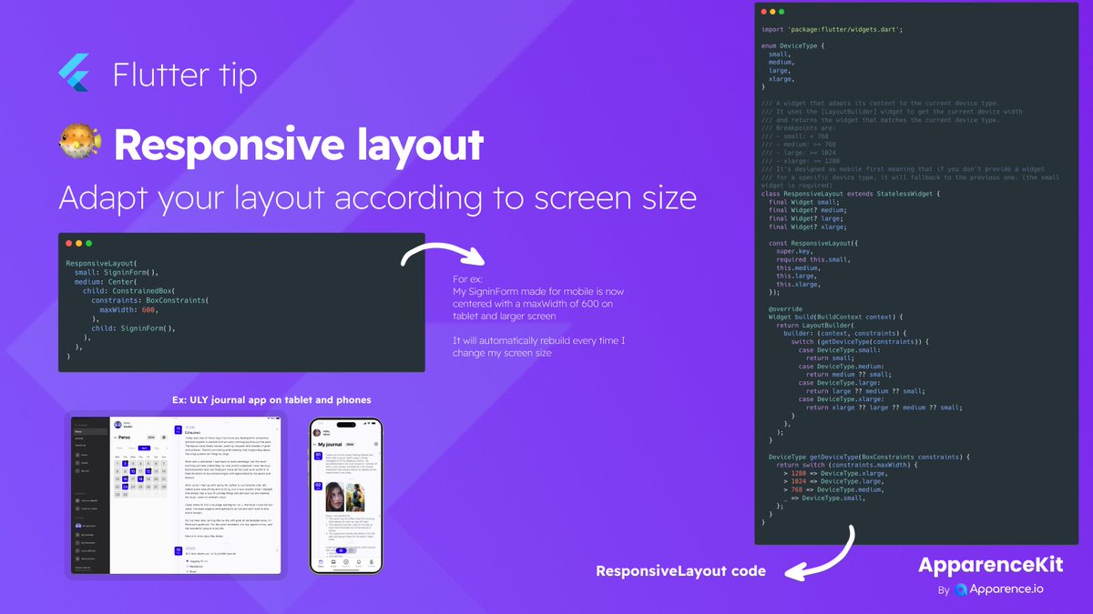The width and height of the screenshot is (1093, 614).
Task: Collapse the My journal chevron on the phone
Action: [x=314, y=445]
